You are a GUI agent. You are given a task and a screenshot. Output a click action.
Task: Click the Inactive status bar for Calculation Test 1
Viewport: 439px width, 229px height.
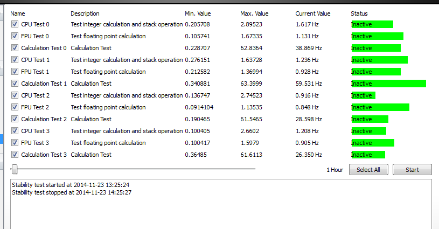388,84
